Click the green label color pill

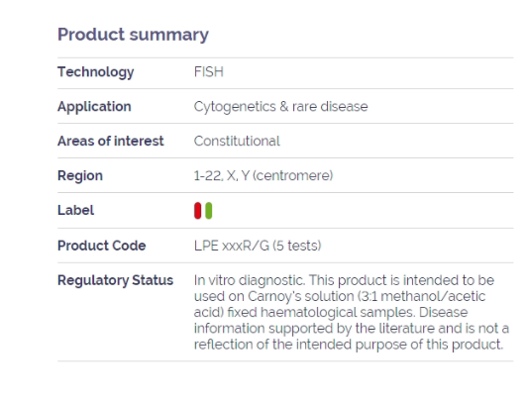[x=208, y=211]
